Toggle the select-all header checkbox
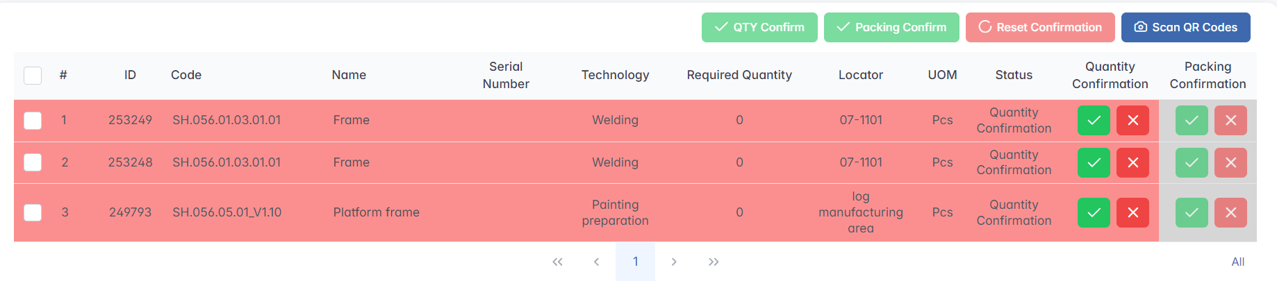 click(x=33, y=75)
